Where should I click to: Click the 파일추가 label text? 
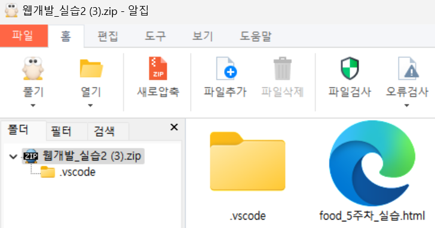click(x=225, y=92)
